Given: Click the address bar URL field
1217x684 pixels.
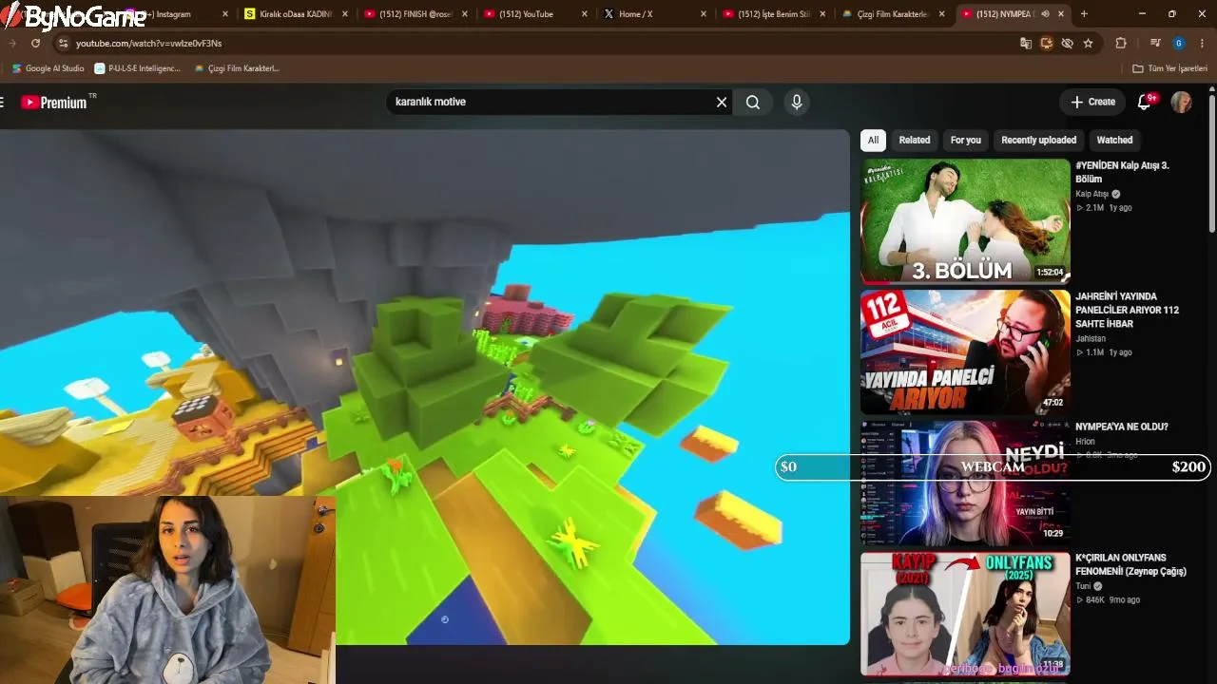Looking at the screenshot, I should click(x=532, y=43).
